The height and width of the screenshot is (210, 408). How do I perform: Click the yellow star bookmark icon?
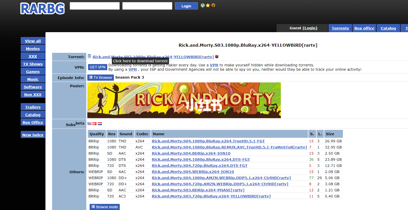pos(208,5)
